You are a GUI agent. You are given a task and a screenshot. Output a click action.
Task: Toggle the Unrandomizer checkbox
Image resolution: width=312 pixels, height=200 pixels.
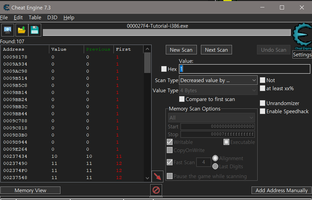coord(262,103)
